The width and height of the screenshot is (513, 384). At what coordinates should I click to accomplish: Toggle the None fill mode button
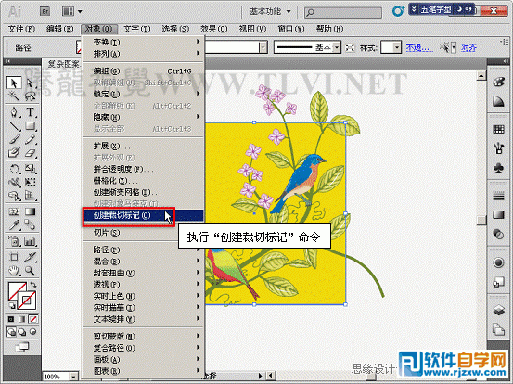point(32,319)
